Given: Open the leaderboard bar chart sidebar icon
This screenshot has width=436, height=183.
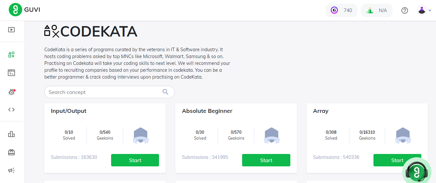Looking at the screenshot, I should [11, 134].
